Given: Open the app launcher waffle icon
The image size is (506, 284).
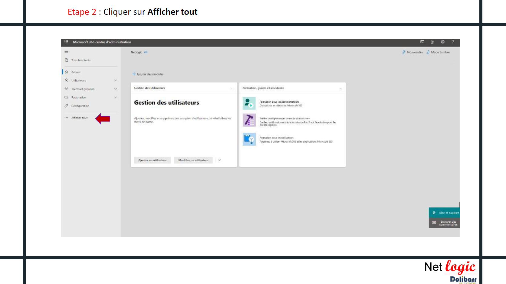Looking at the screenshot, I should [x=66, y=42].
